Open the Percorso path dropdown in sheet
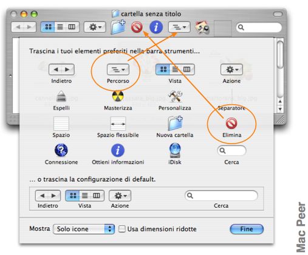This screenshot has height=255, width=308. click(x=118, y=70)
